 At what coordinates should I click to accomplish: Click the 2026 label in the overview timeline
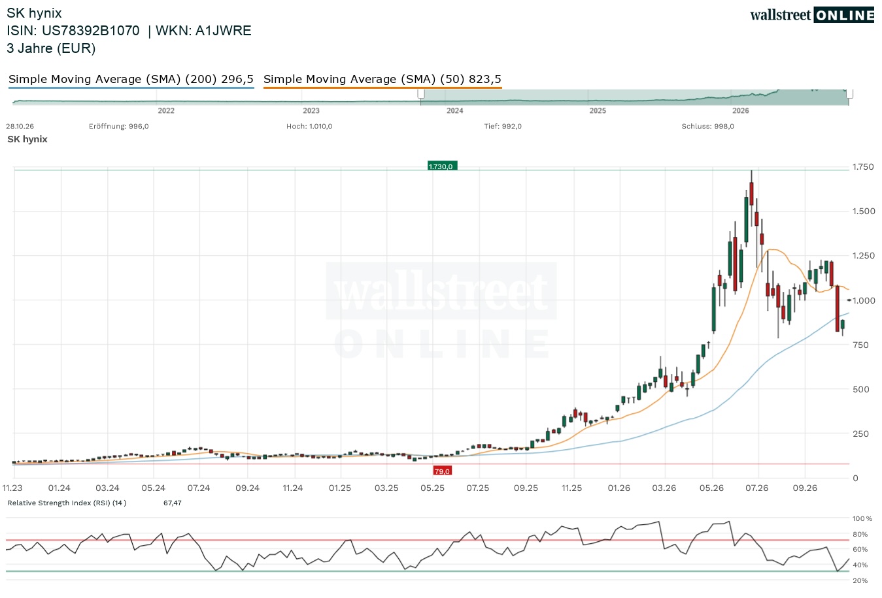point(741,111)
